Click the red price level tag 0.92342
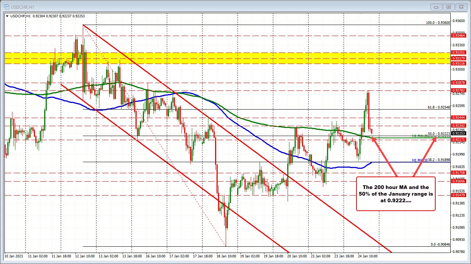The image size is (471, 264). [458, 126]
